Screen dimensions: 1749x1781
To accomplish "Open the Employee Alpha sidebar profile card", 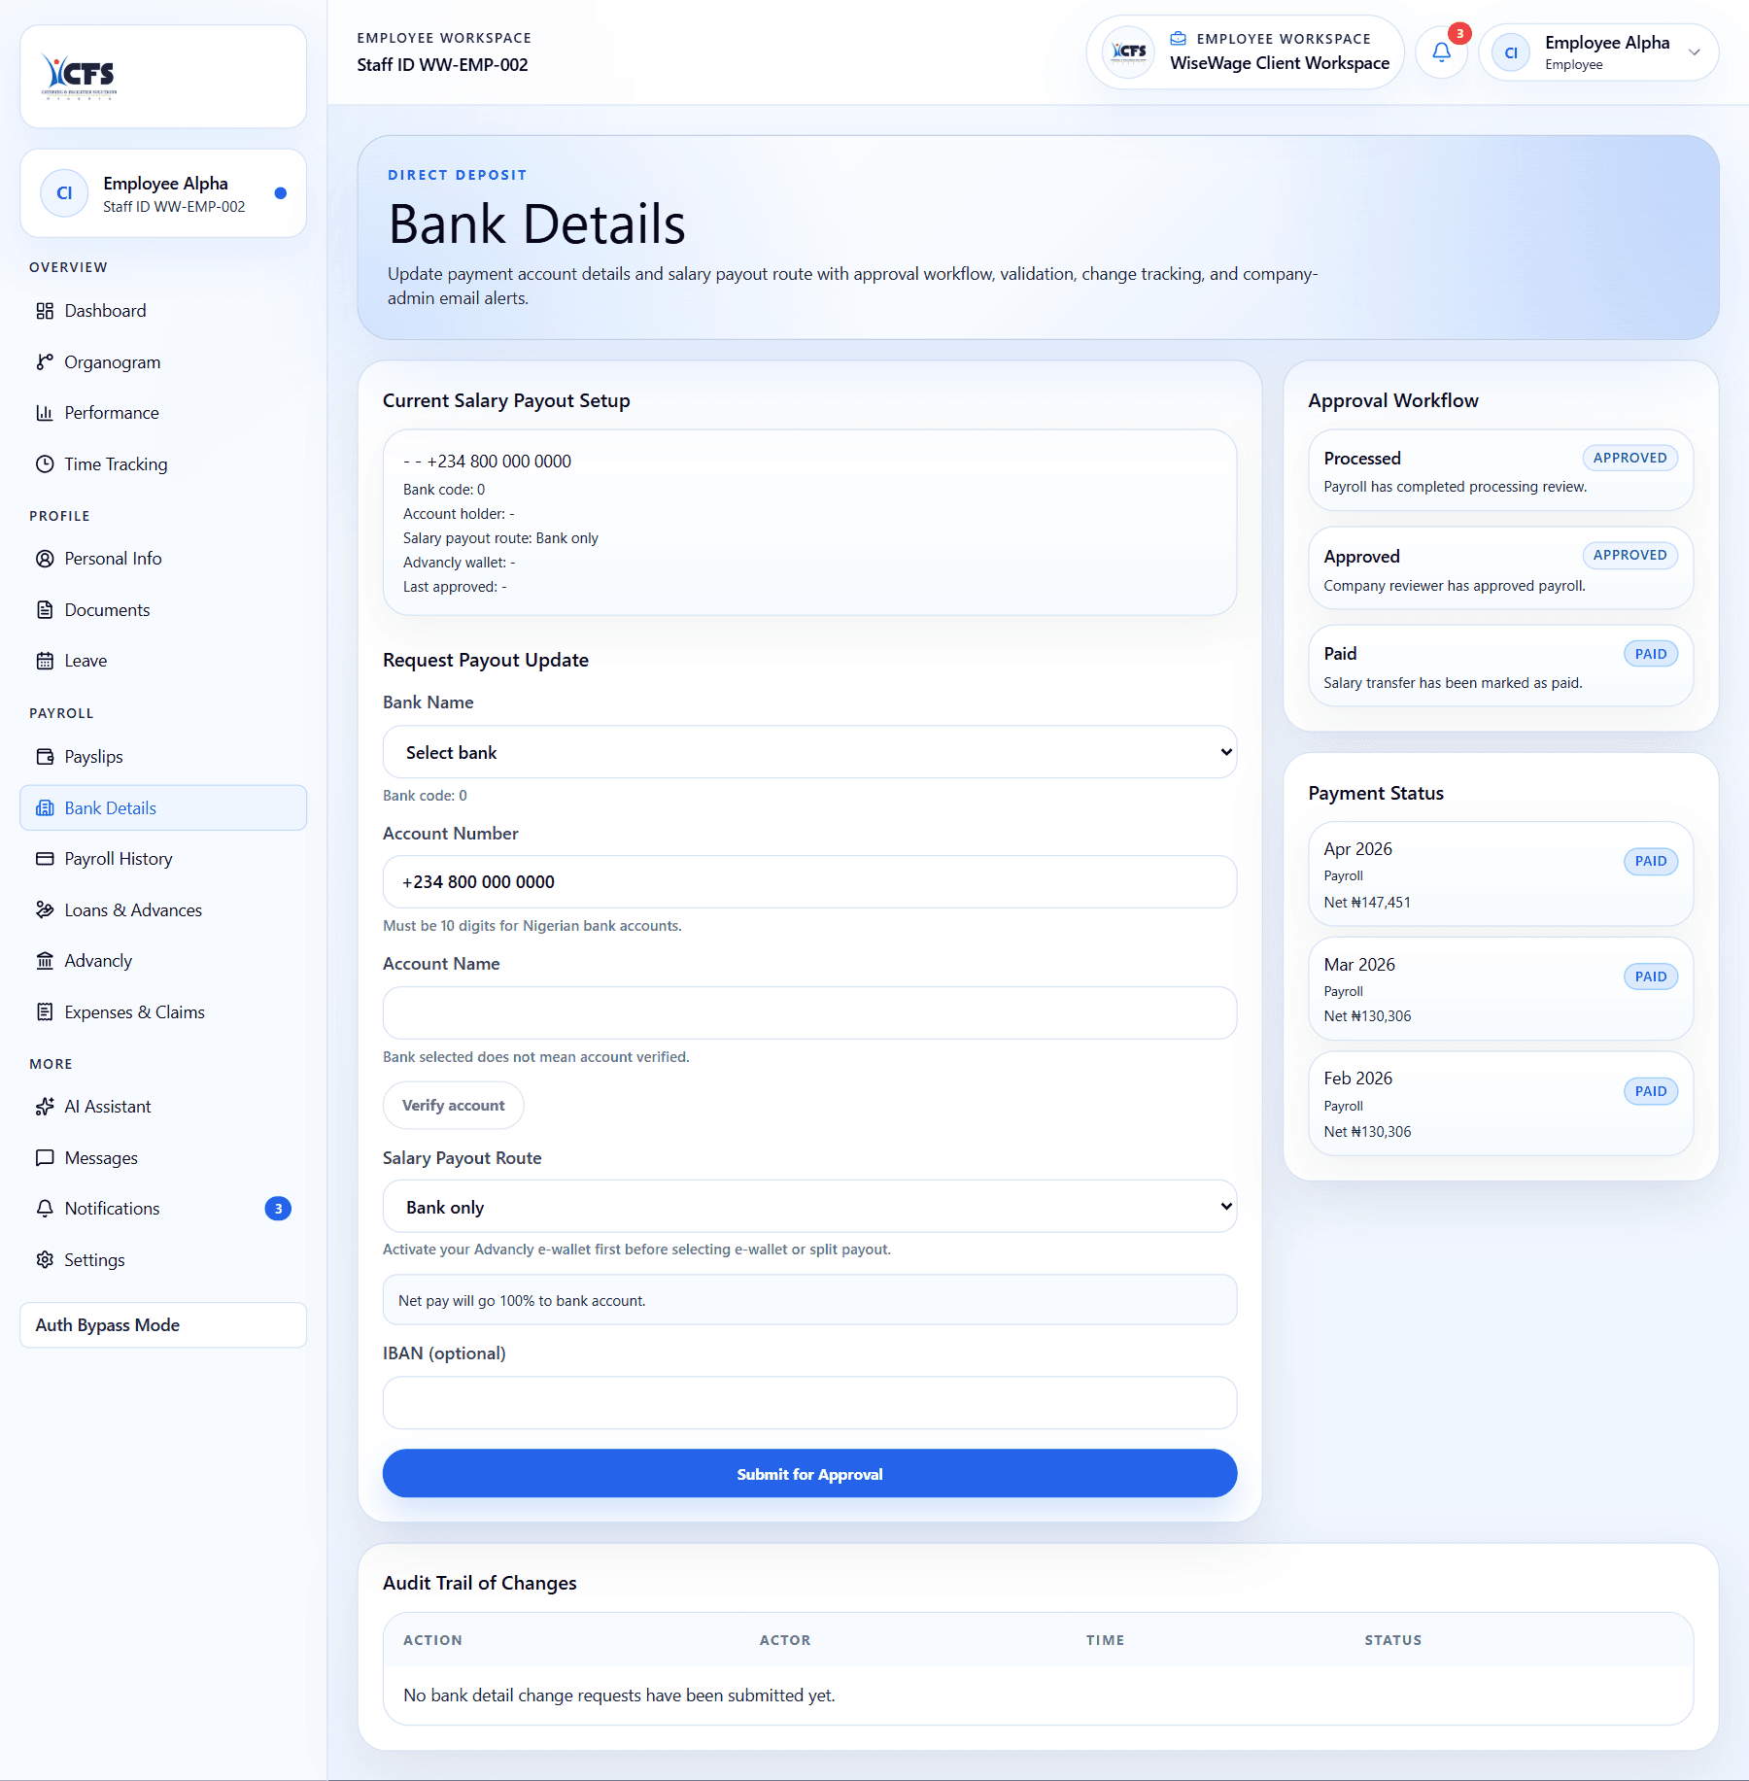I will pyautogui.click(x=163, y=193).
